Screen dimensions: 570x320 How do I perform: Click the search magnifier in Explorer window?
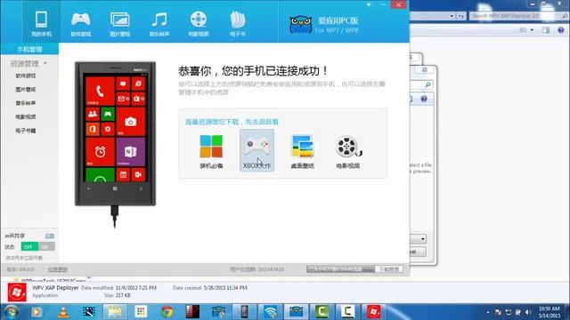[565, 16]
